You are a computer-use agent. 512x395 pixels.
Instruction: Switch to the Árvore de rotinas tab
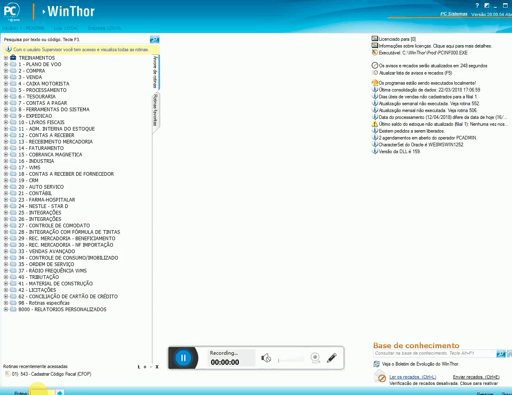156,72
